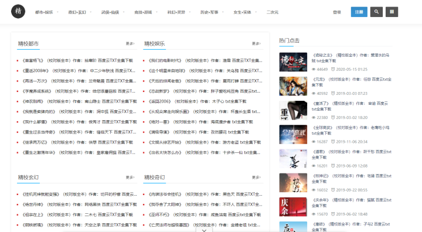The width and height of the screenshot is (422, 232).
Task: Open the 《重生过去当传奇》 book link
Action: [79, 132]
